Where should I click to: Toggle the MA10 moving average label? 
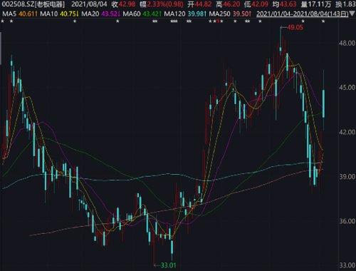pyautogui.click(x=48, y=14)
